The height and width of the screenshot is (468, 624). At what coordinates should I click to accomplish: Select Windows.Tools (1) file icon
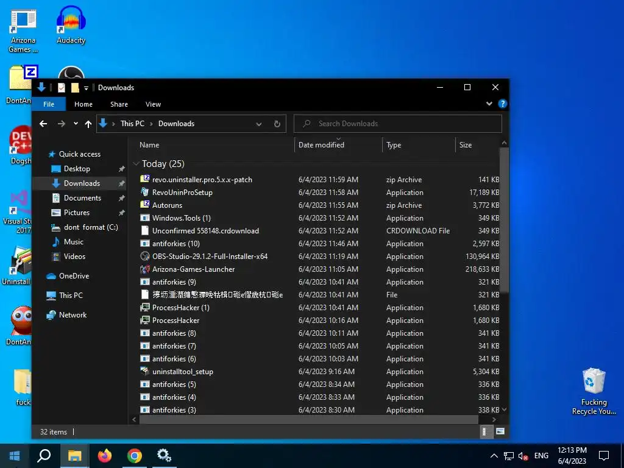pyautogui.click(x=145, y=218)
